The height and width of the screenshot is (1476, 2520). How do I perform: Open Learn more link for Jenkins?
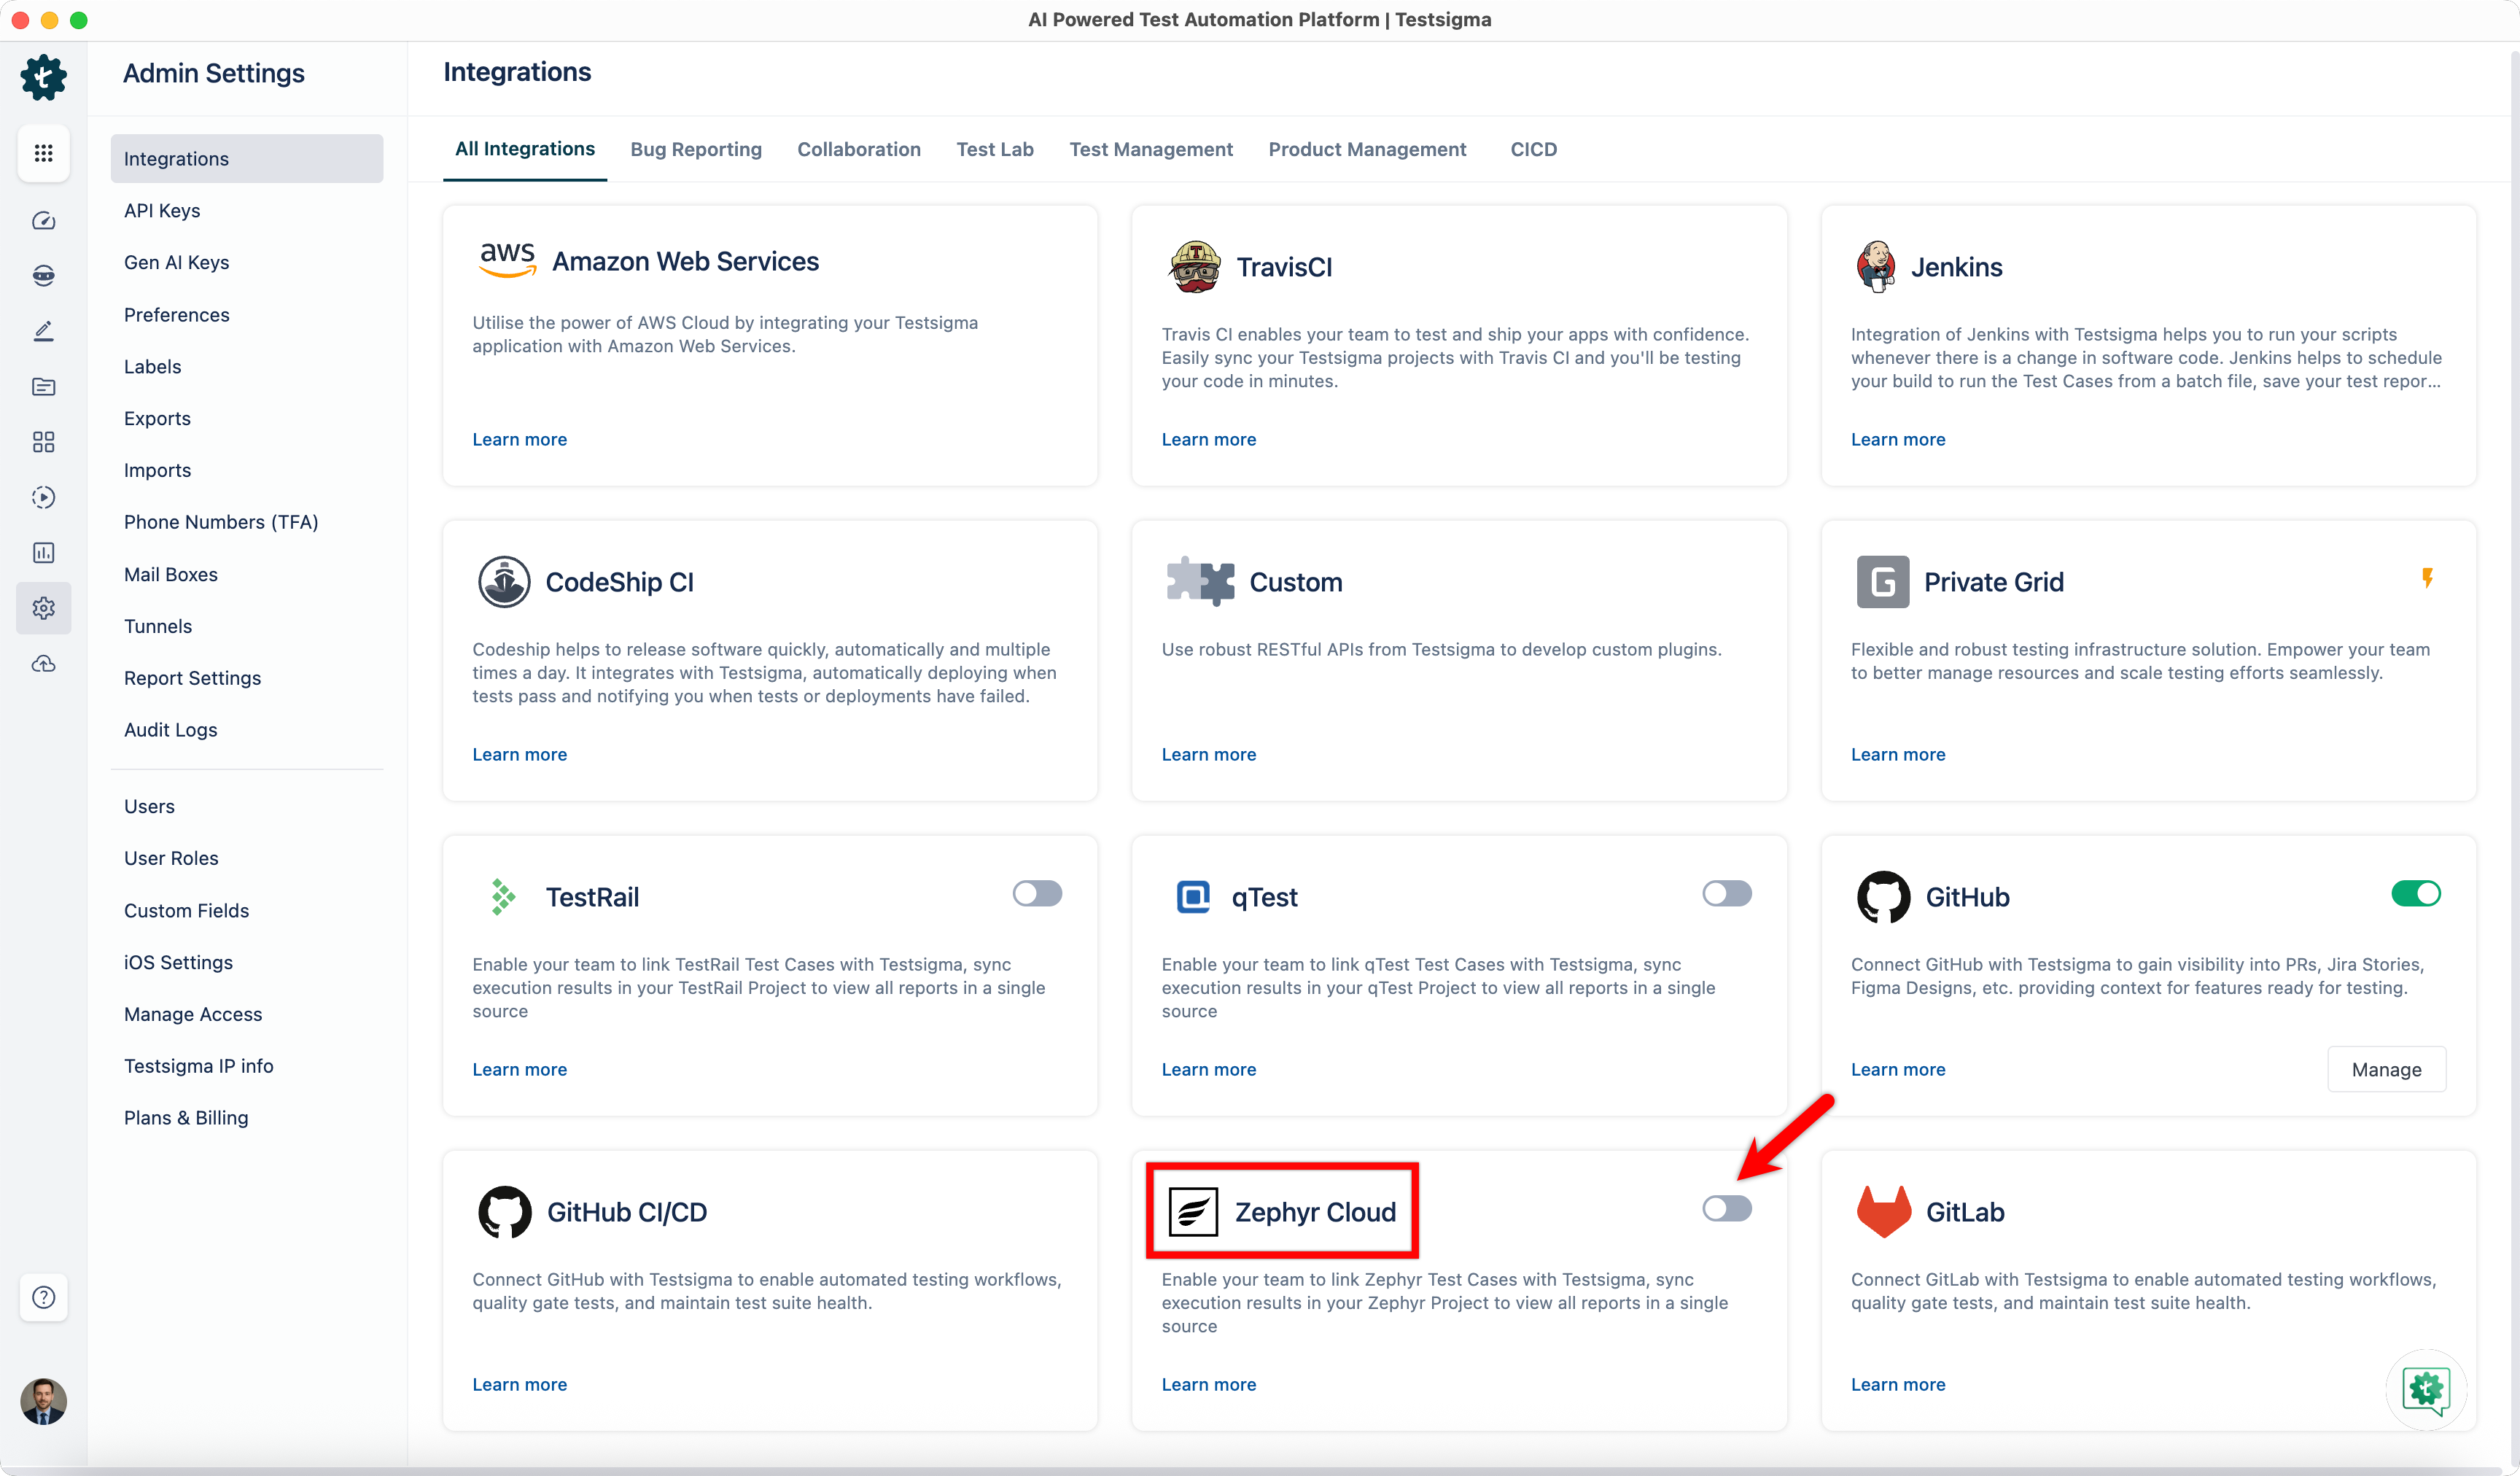pos(1897,439)
